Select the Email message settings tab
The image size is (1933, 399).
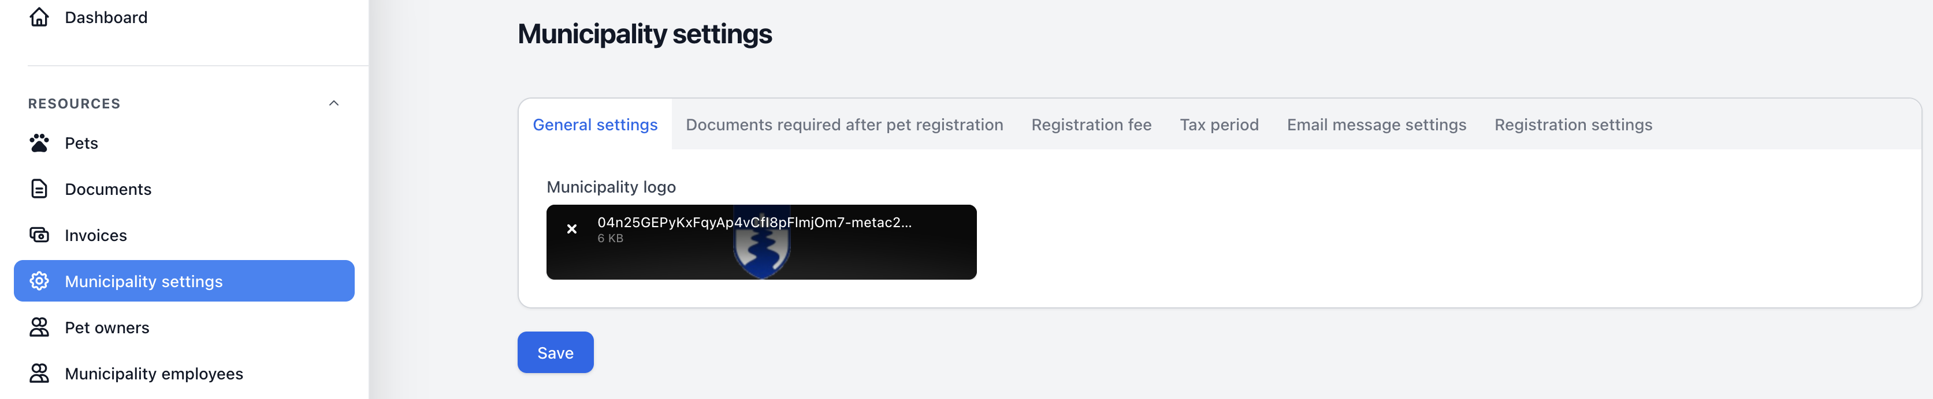point(1376,125)
